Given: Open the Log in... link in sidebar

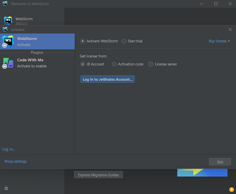Looking at the screenshot, I should pos(9,149).
